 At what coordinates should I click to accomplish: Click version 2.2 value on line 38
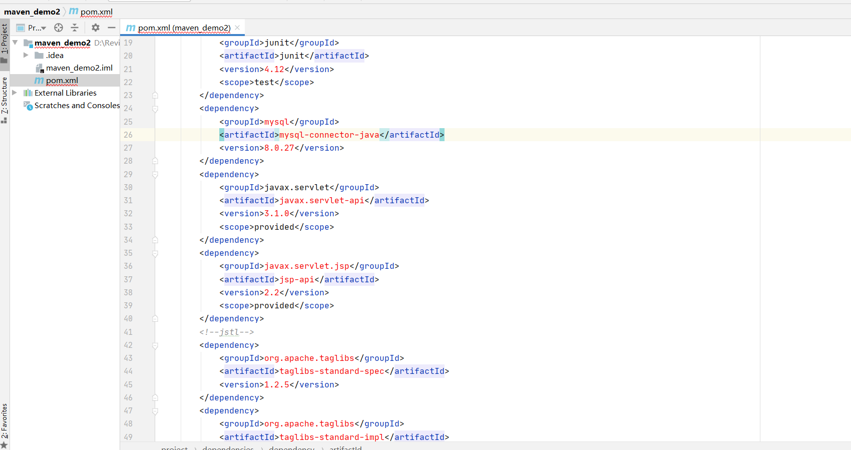click(x=272, y=292)
